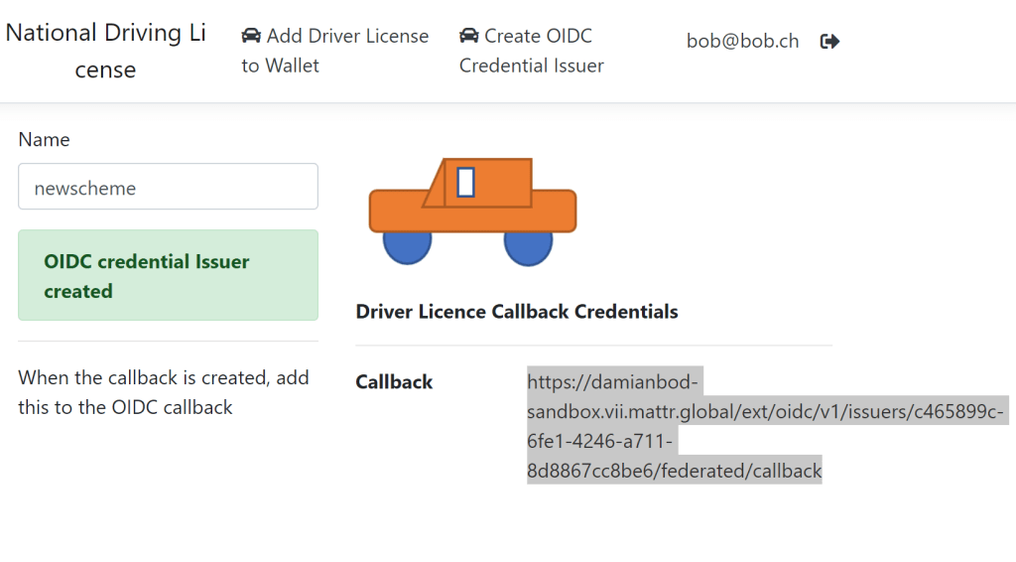Click the Name field label
The height and width of the screenshot is (562, 1016).
pos(44,140)
